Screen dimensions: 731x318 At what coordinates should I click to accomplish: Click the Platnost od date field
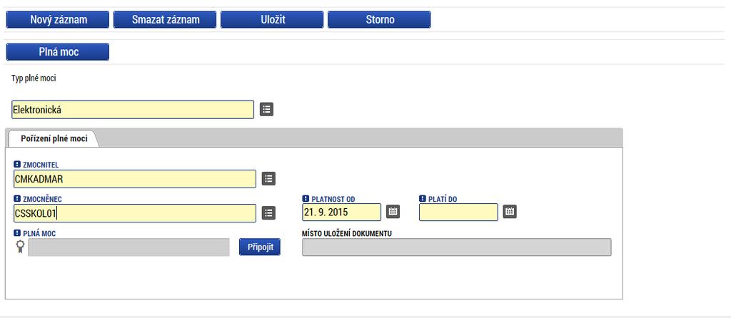pyautogui.click(x=341, y=212)
